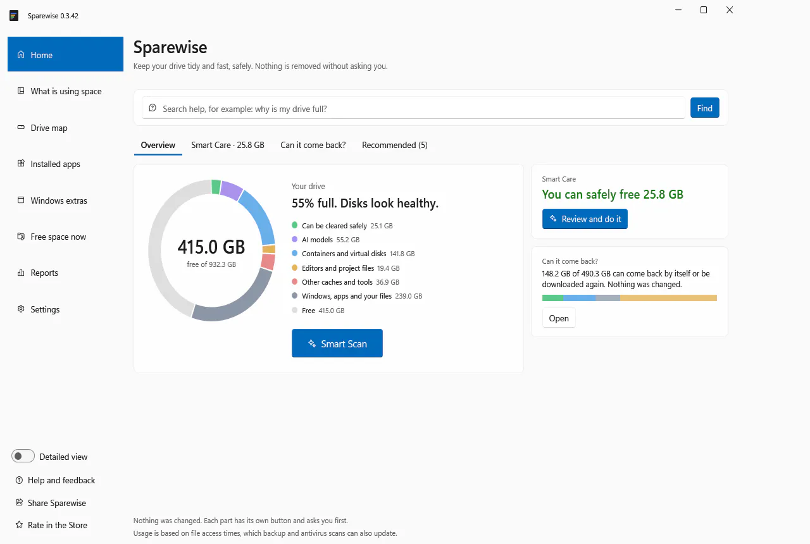Image resolution: width=810 pixels, height=544 pixels.
Task: Click sparkle icon on Smart Scan button
Action: (312, 343)
